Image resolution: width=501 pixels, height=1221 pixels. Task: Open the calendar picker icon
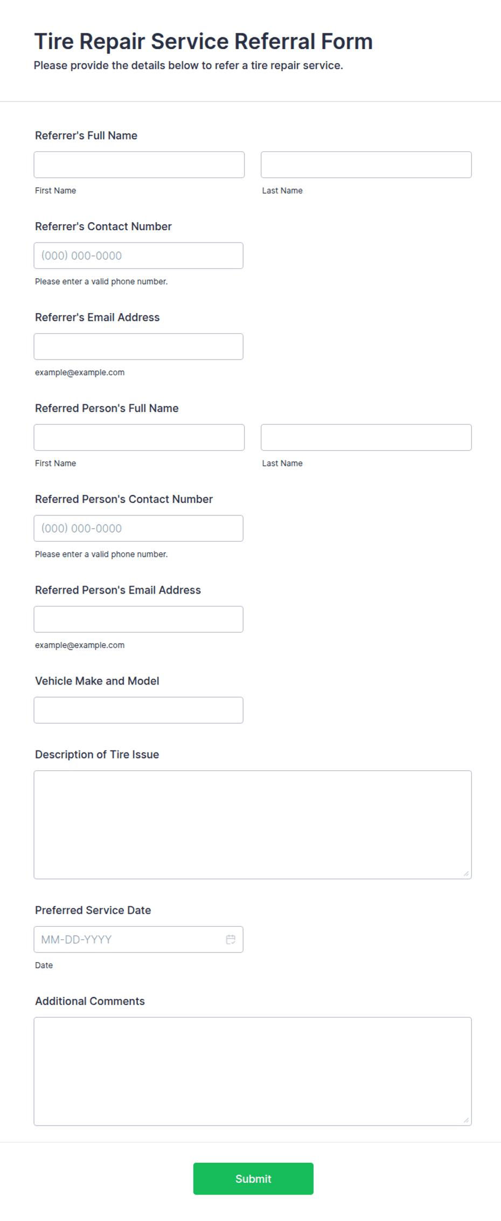(231, 939)
